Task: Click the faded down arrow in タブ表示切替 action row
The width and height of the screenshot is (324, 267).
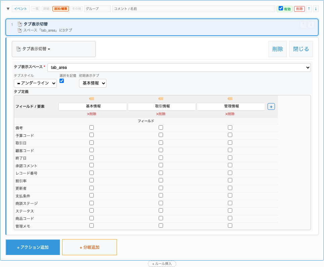Action: tap(311, 25)
